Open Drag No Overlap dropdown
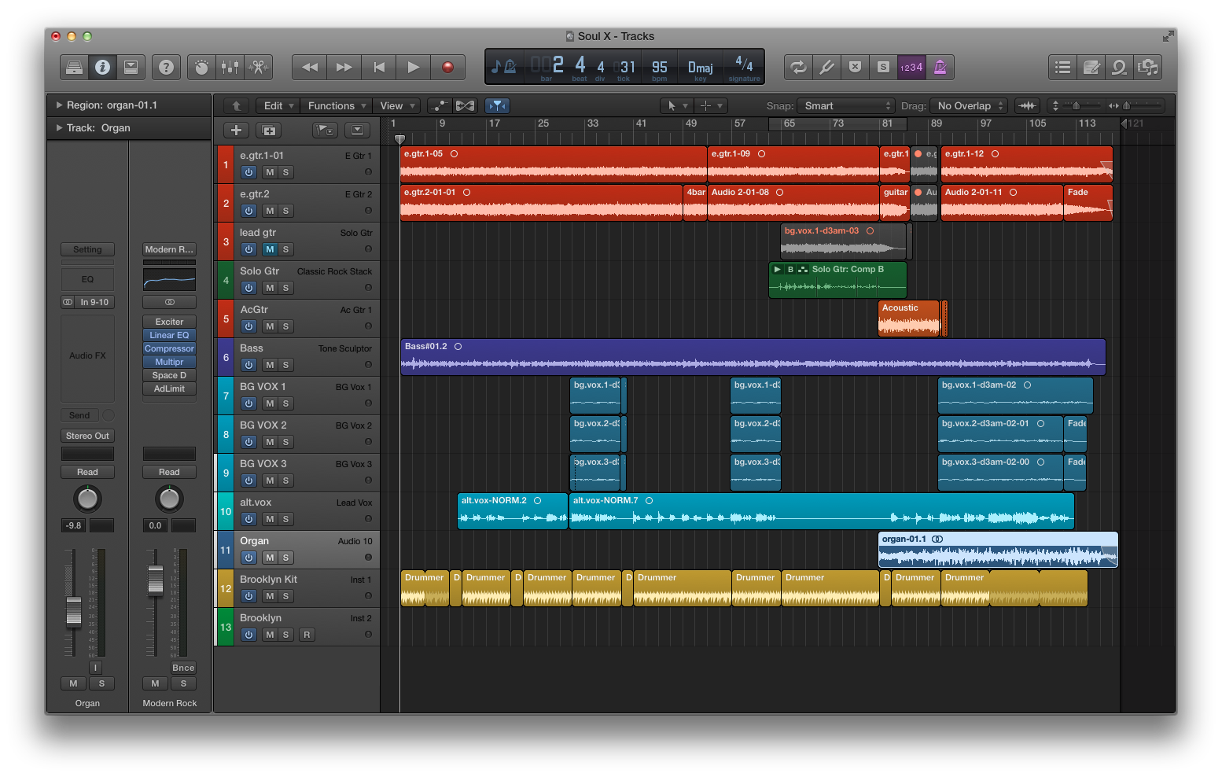Screen dimensions: 1222x777 969,105
